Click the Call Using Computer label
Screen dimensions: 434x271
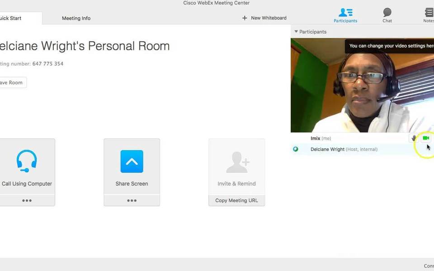(27, 184)
